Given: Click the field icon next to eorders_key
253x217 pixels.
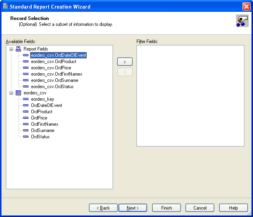Looking at the screenshot, I should 26,99.
